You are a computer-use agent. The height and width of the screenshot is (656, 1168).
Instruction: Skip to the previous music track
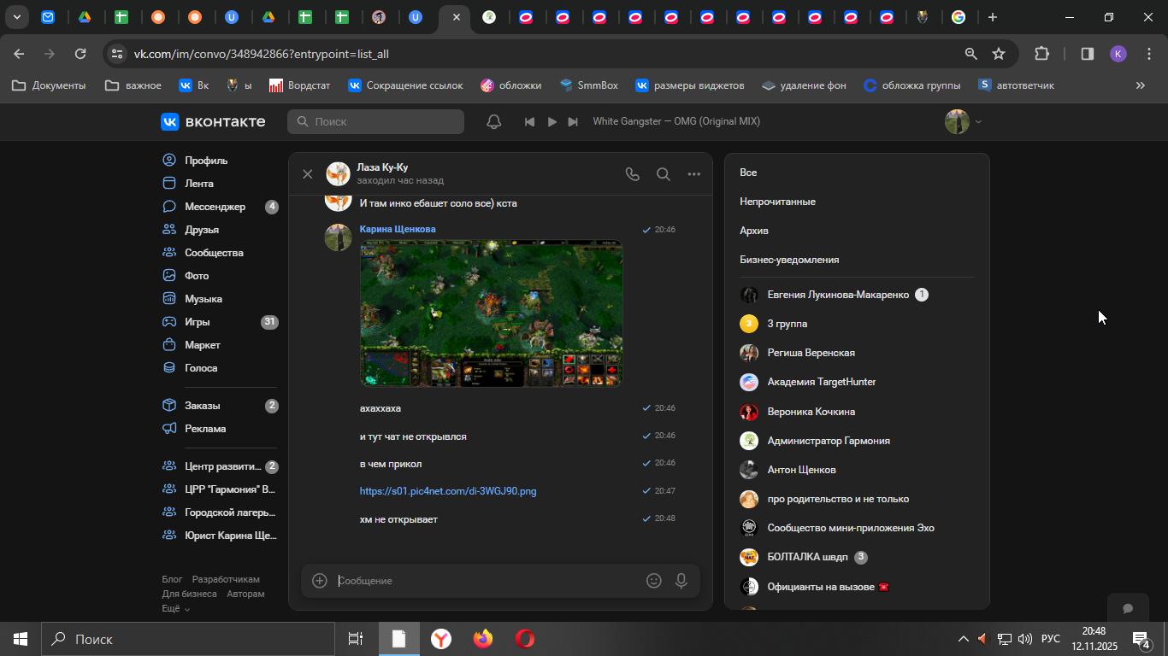click(x=529, y=122)
